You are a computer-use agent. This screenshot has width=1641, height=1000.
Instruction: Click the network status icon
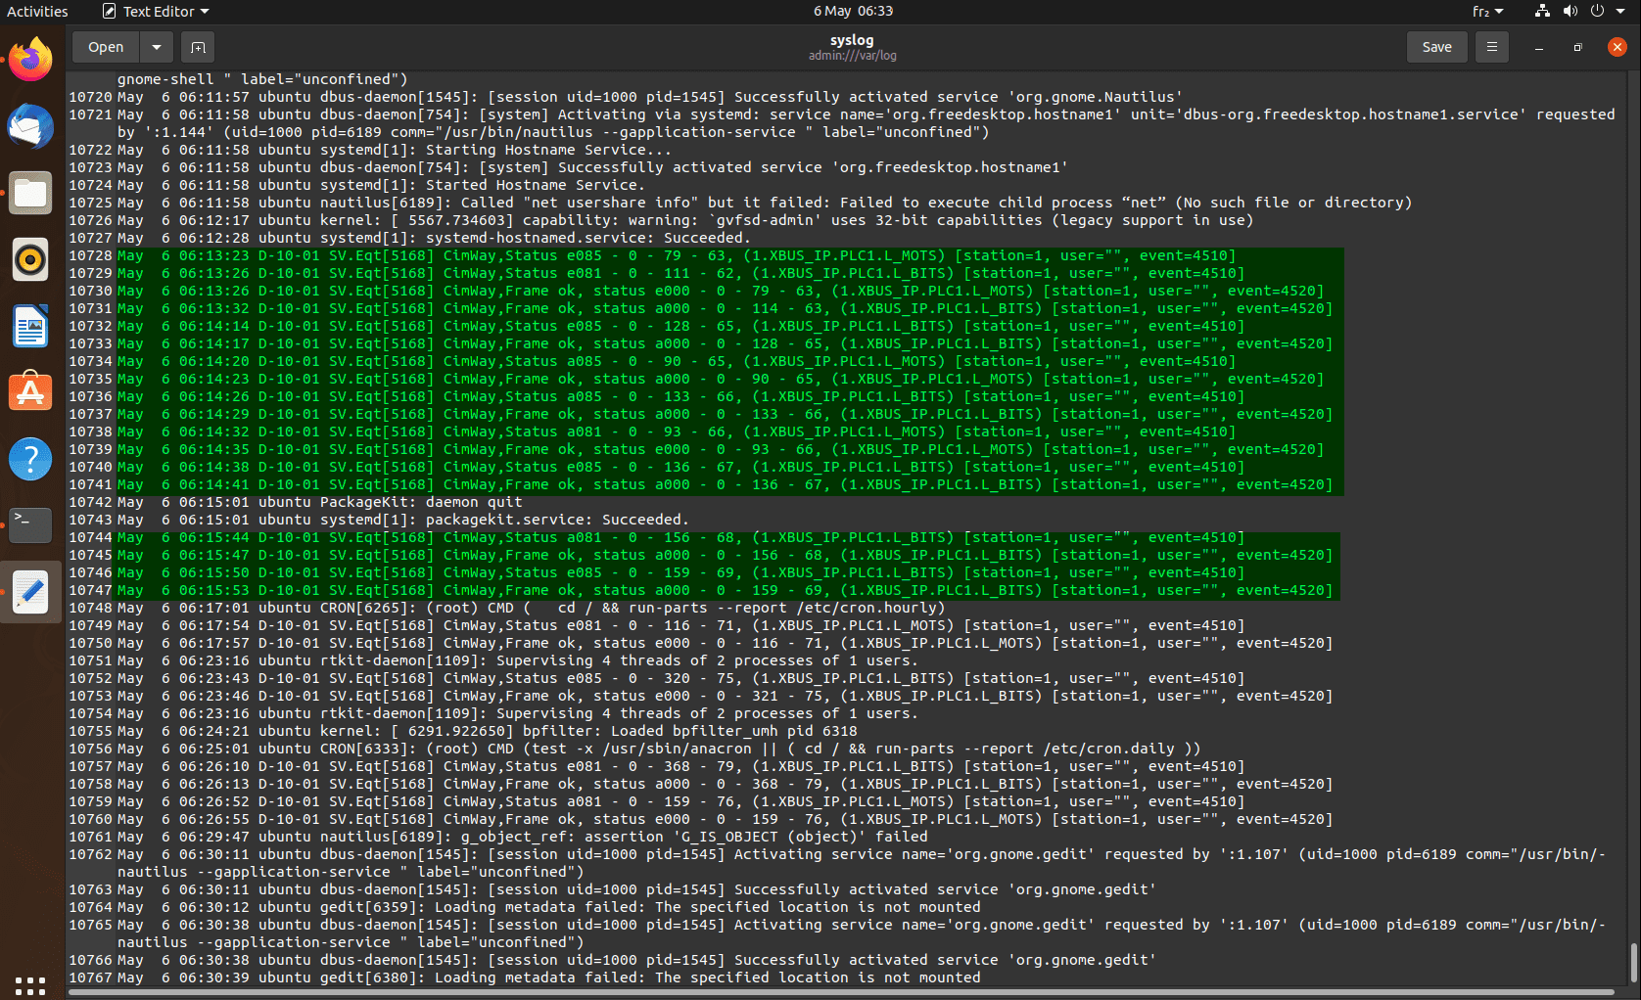pyautogui.click(x=1543, y=11)
